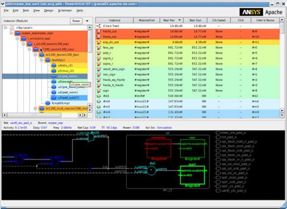Sort by CGE column header
Image resolution: width=287 pixels, height=209 pixels.
point(241,20)
